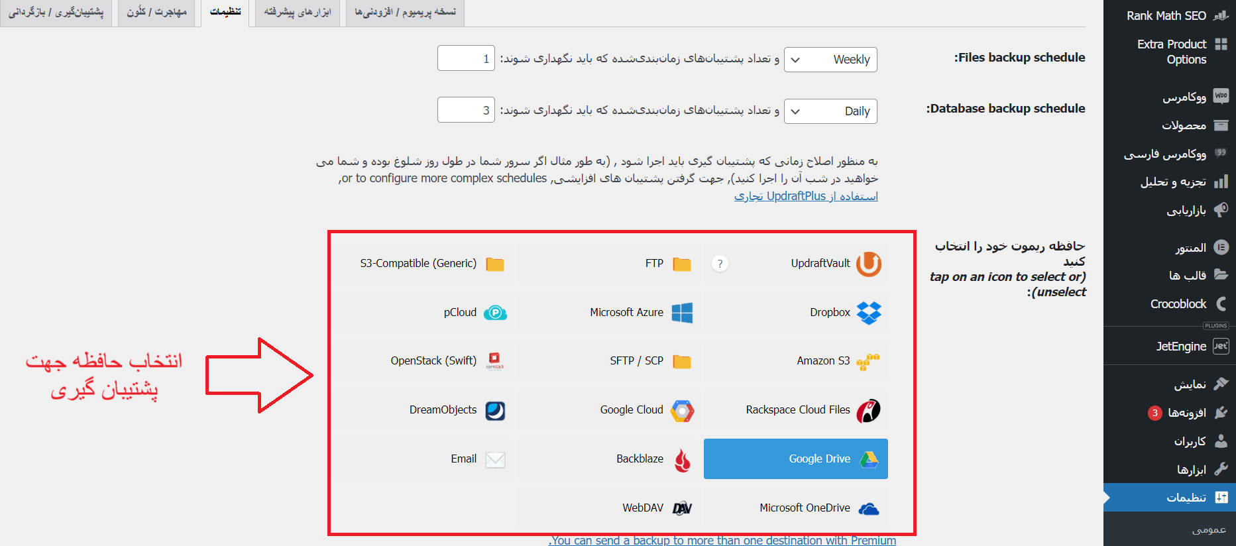Open Extra Product Options grid icon

(1221, 44)
